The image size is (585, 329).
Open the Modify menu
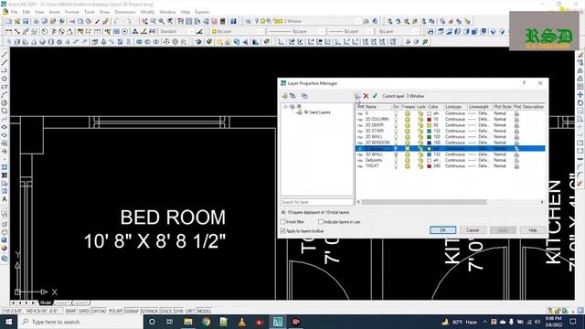[x=147, y=12]
